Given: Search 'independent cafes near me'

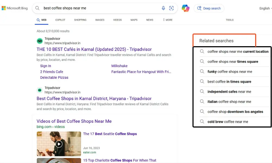Looking at the screenshot, I should click(229, 92).
